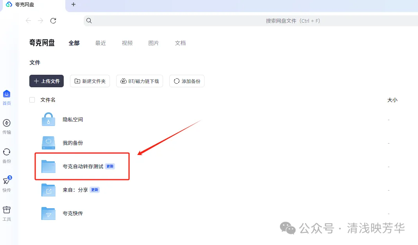Viewport: 418px width, 245px height.
Task: Click the 添加备份 button
Action: click(x=187, y=81)
